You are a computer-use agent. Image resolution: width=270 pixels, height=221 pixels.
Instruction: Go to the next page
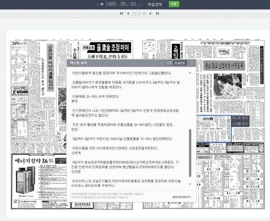pos(151,14)
